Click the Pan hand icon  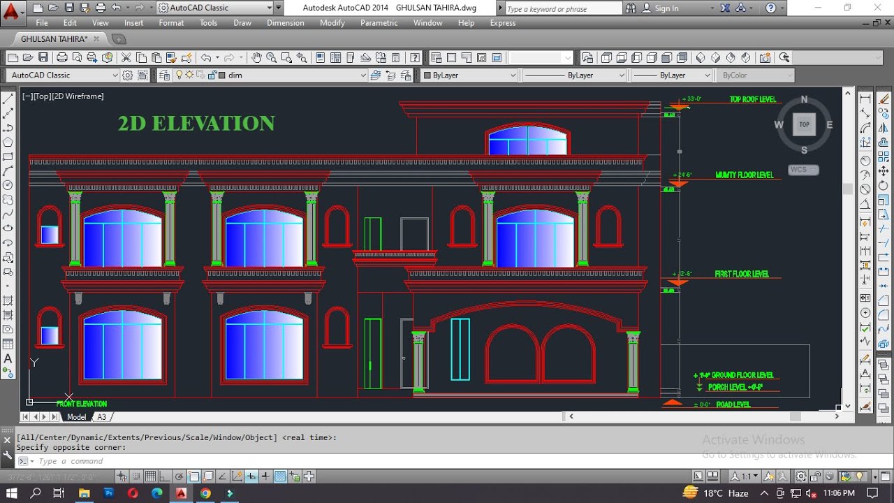click(x=256, y=57)
